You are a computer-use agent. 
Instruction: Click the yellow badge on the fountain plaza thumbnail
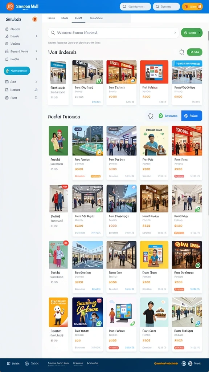[99, 152]
